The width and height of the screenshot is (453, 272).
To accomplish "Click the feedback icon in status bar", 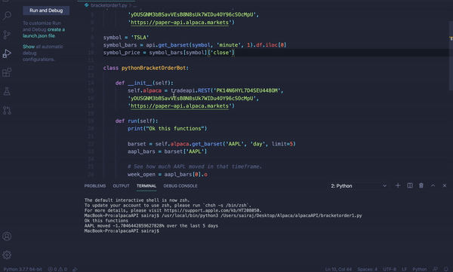I will (435, 269).
